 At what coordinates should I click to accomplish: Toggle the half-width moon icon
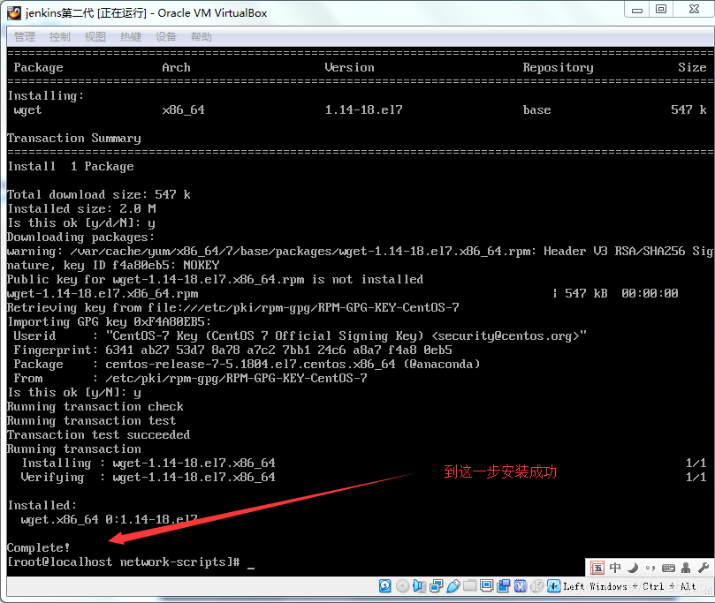(x=633, y=568)
